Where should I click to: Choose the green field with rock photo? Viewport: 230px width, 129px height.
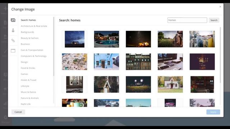(x=170, y=39)
